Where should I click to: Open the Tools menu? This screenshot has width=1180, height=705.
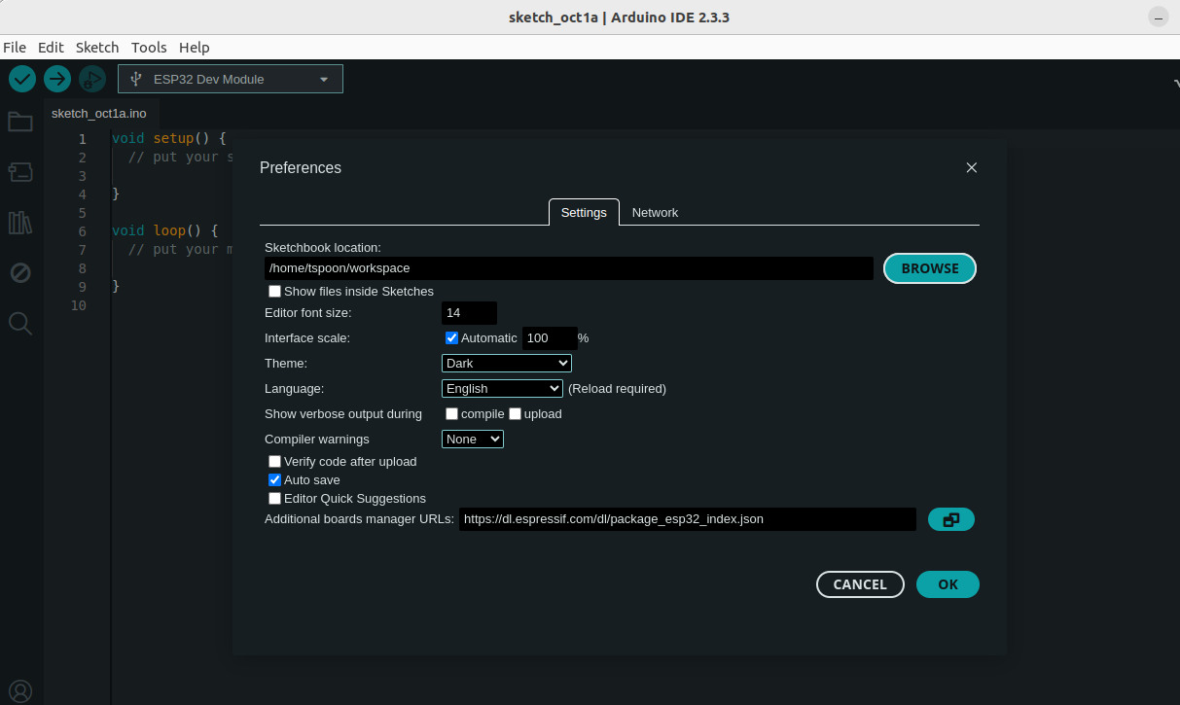point(149,47)
